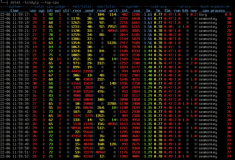
Task: Click the send value '8069B'
Action: pyautogui.click(x=88, y=108)
